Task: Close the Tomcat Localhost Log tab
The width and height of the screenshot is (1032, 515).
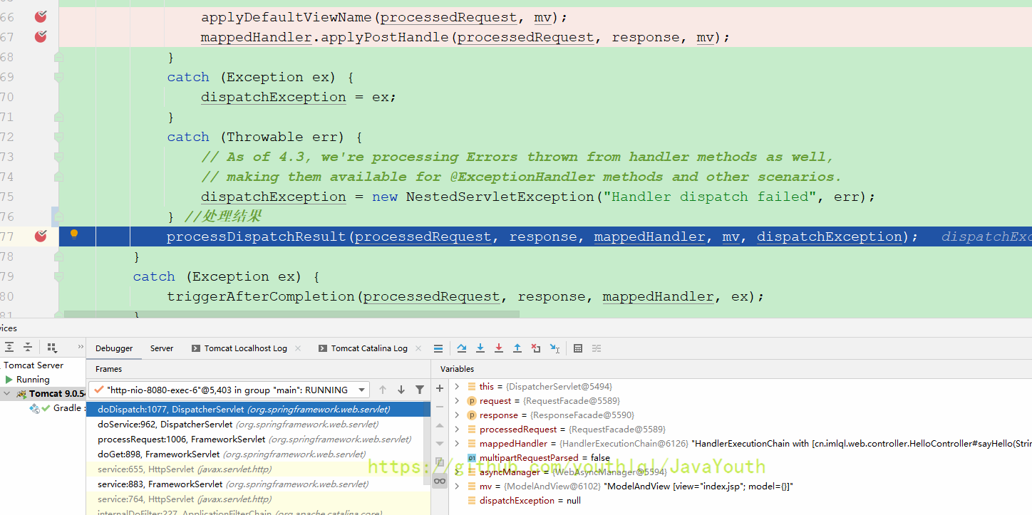Action: 298,348
